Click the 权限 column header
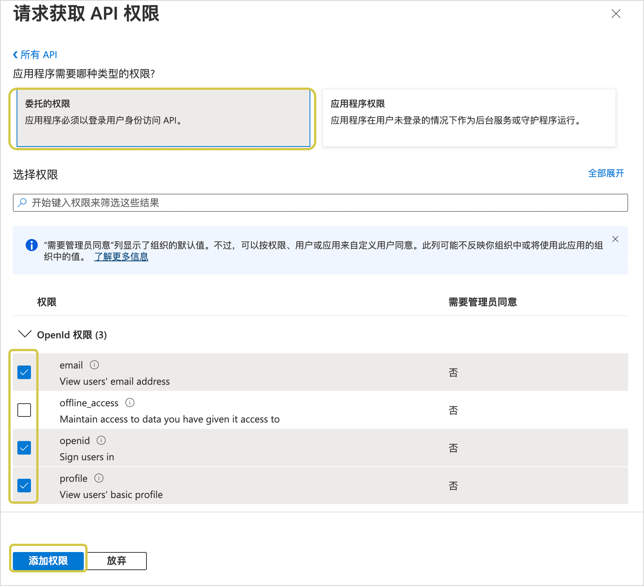Viewport: 644px width, 586px height. tap(47, 302)
